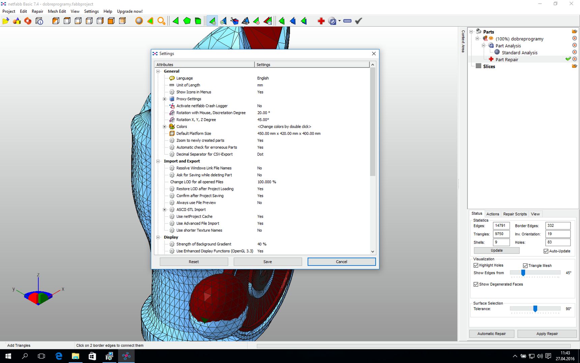The width and height of the screenshot is (580, 363).
Task: Collapse the General settings group
Action: click(158, 71)
